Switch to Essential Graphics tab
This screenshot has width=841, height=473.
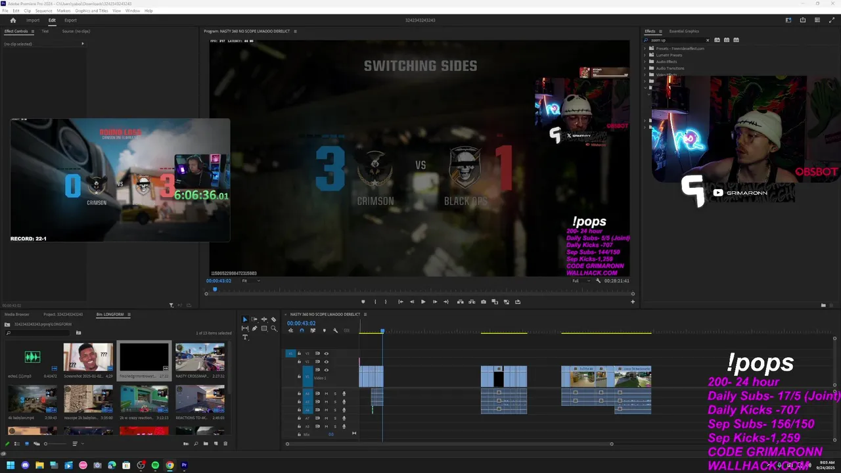tap(684, 31)
